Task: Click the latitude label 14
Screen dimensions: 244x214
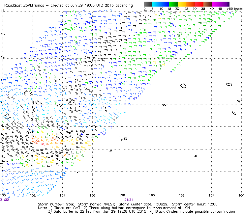Action: pyautogui.click(x=3, y=58)
